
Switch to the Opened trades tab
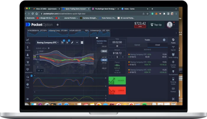pyautogui.click(x=137, y=45)
